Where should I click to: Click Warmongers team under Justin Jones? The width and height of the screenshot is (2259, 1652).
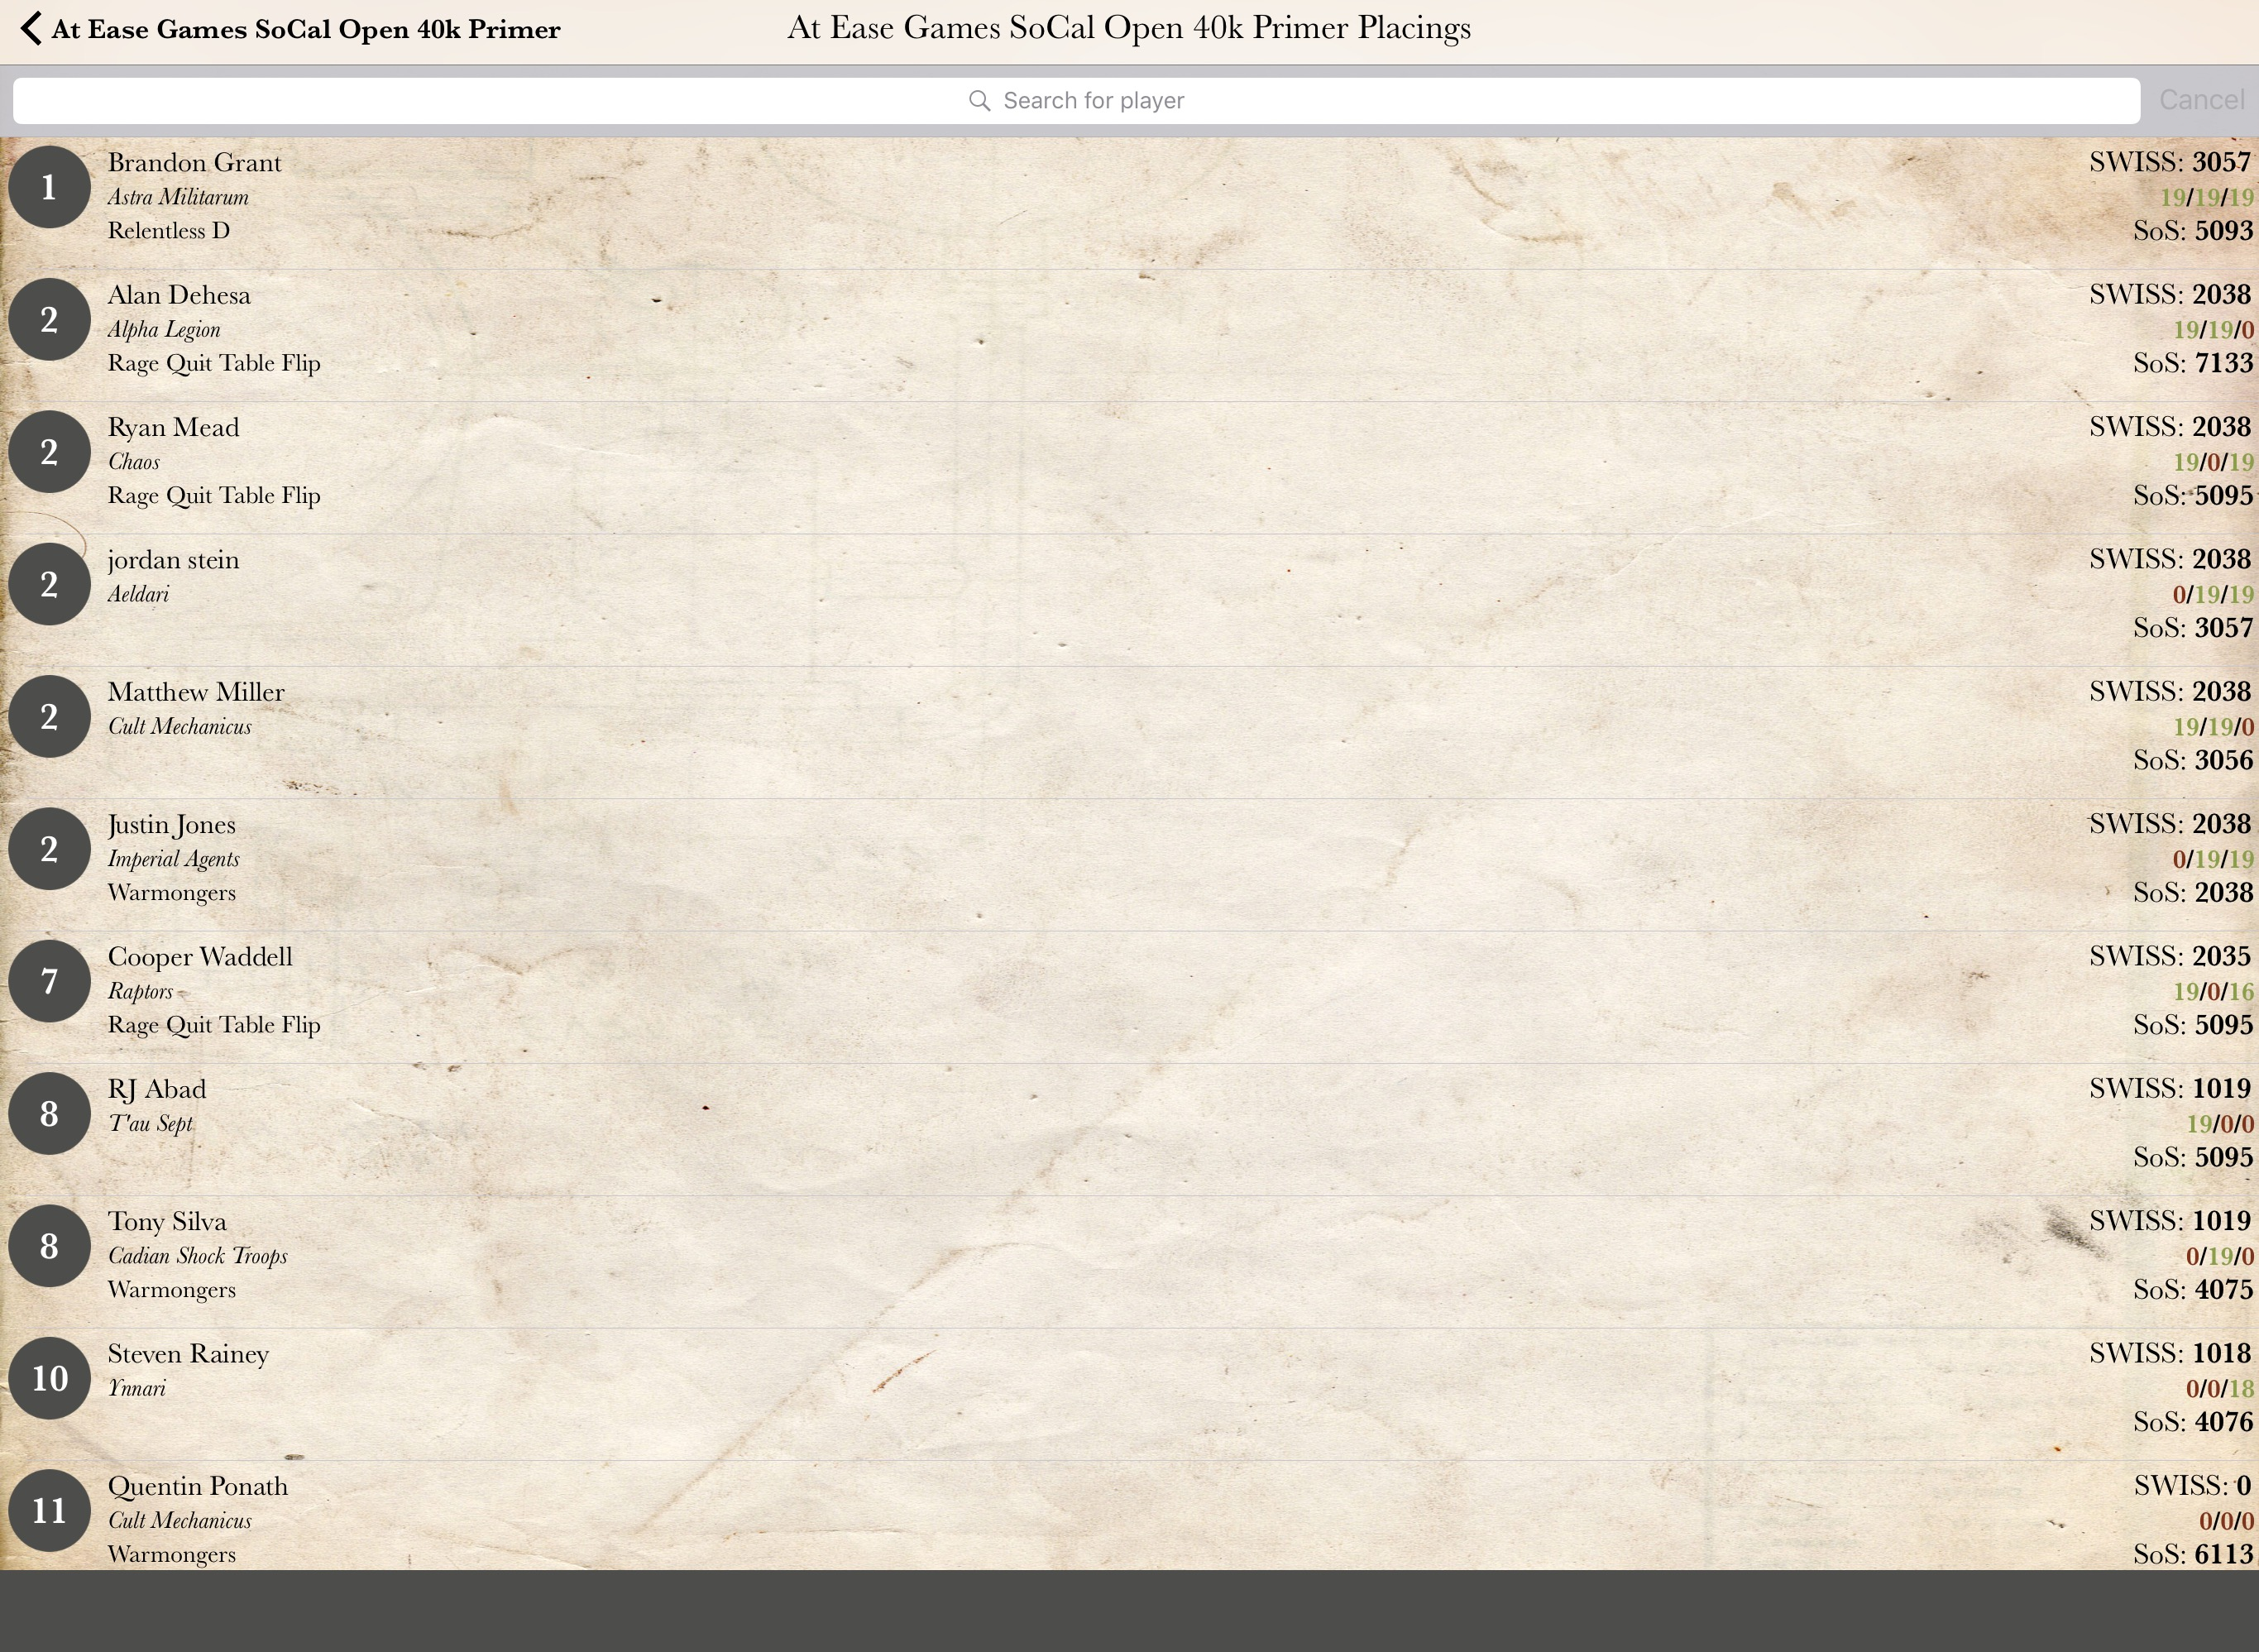coord(172,893)
